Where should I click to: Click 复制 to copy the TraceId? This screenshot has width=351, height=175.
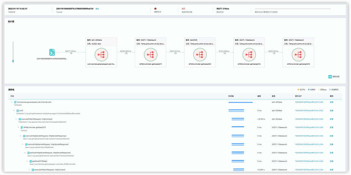coord(97,9)
